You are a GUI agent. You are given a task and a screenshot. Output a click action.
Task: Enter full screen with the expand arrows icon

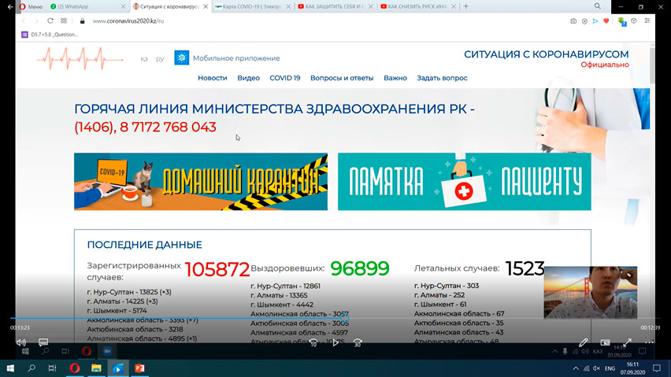pos(628,342)
